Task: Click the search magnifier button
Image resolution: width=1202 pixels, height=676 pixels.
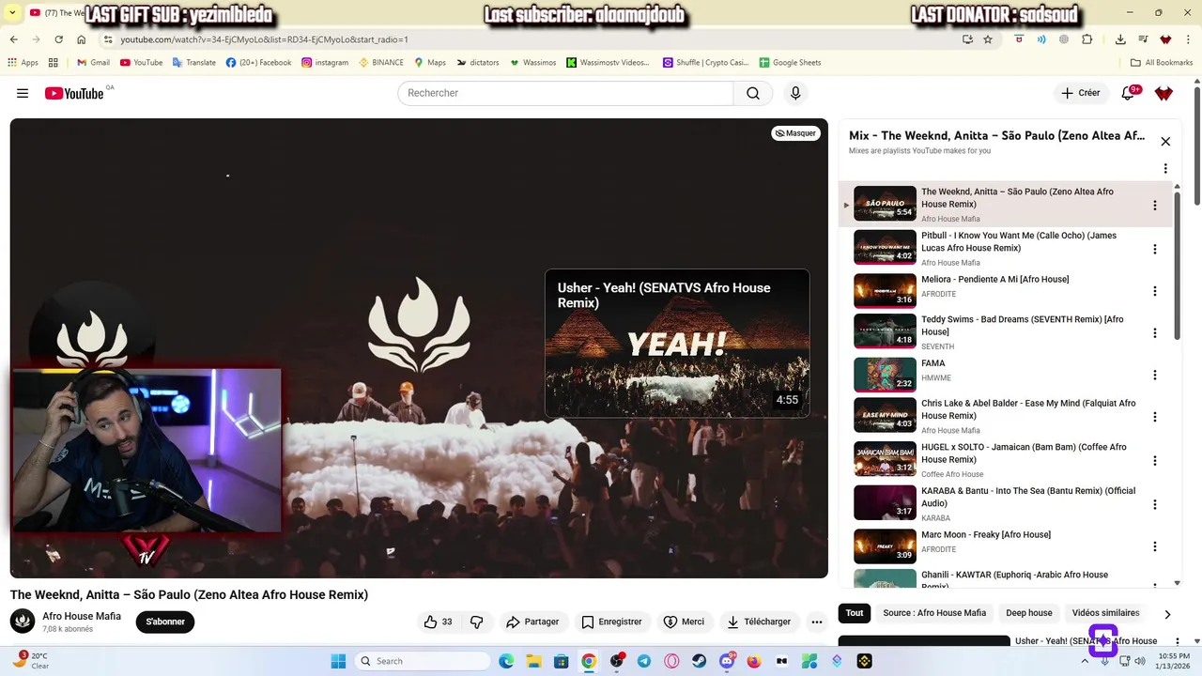Action: click(753, 93)
